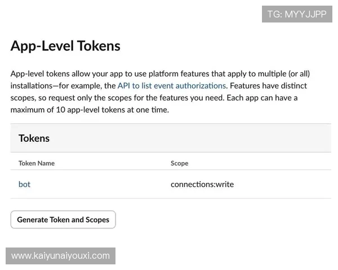Open the bot token details
This screenshot has width=338, height=270.
click(x=24, y=184)
